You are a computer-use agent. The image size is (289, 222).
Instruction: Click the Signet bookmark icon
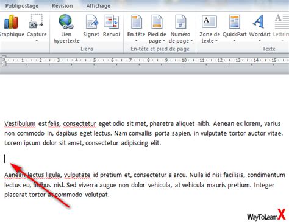tap(91, 21)
